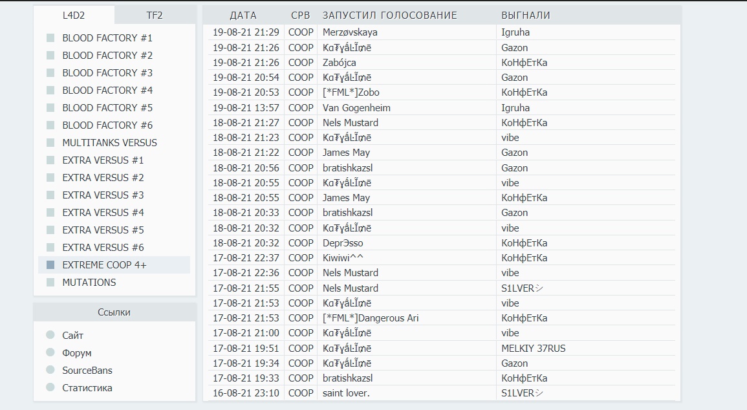Click square icon beside MUTATIONS
This screenshot has width=747, height=410.
50,283
